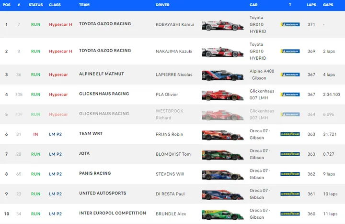Click the Michelin logo in Nakajima row
The image size is (345, 224).
click(x=290, y=51)
